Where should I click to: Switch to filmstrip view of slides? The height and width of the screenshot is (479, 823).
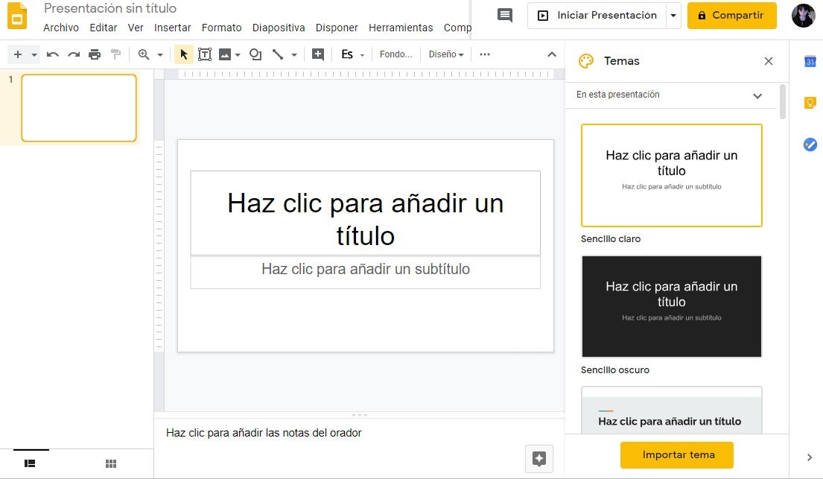(31, 463)
